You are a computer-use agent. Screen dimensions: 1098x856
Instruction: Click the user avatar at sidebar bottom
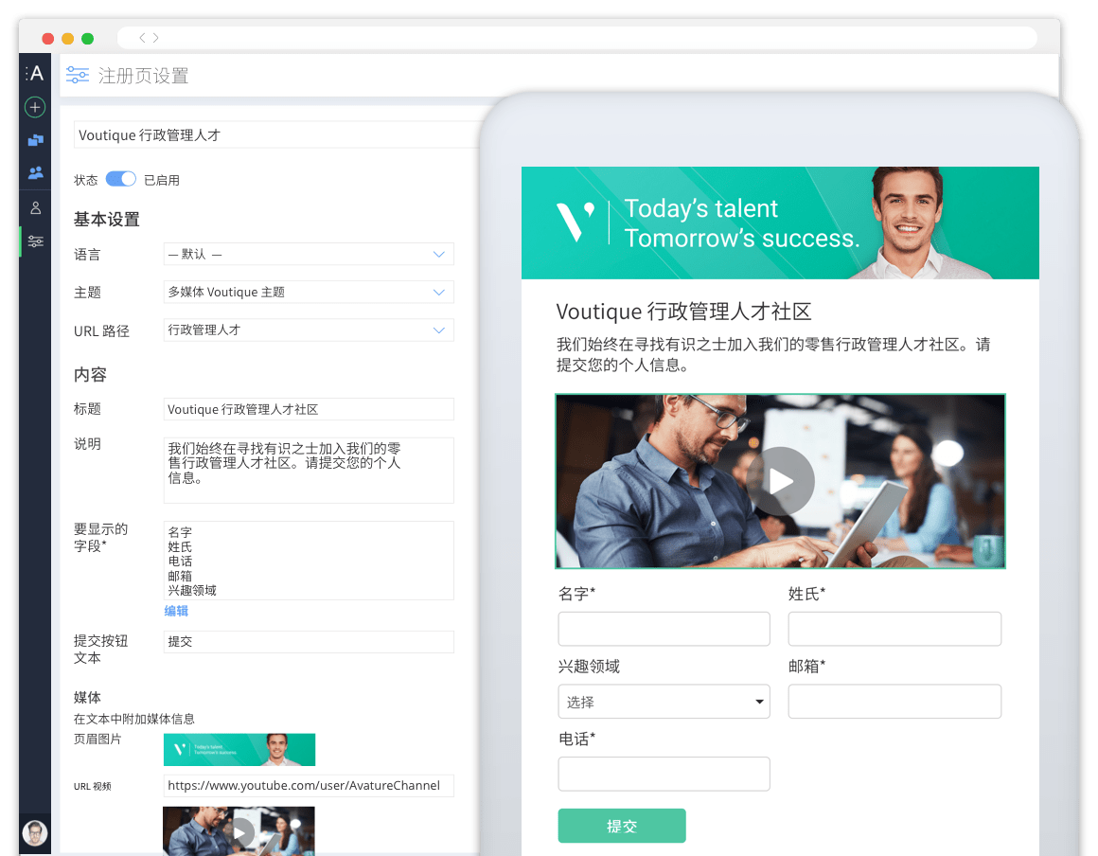[35, 833]
